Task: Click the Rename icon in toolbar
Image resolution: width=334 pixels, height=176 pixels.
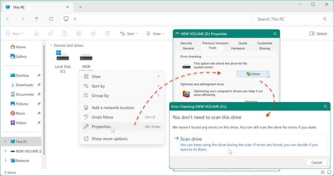Action: tap(79, 33)
